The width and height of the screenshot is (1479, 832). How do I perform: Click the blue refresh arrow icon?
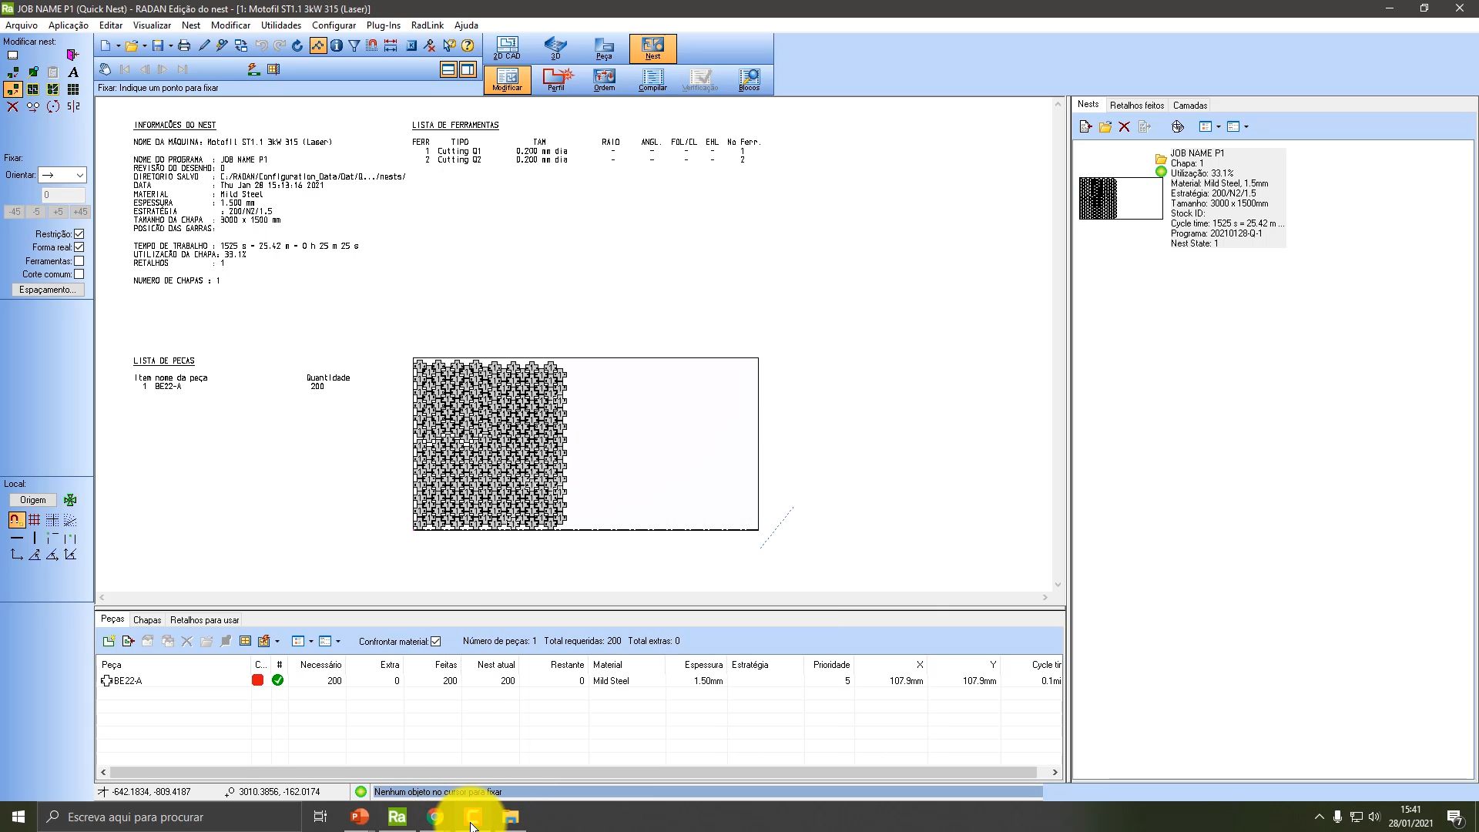pyautogui.click(x=297, y=46)
